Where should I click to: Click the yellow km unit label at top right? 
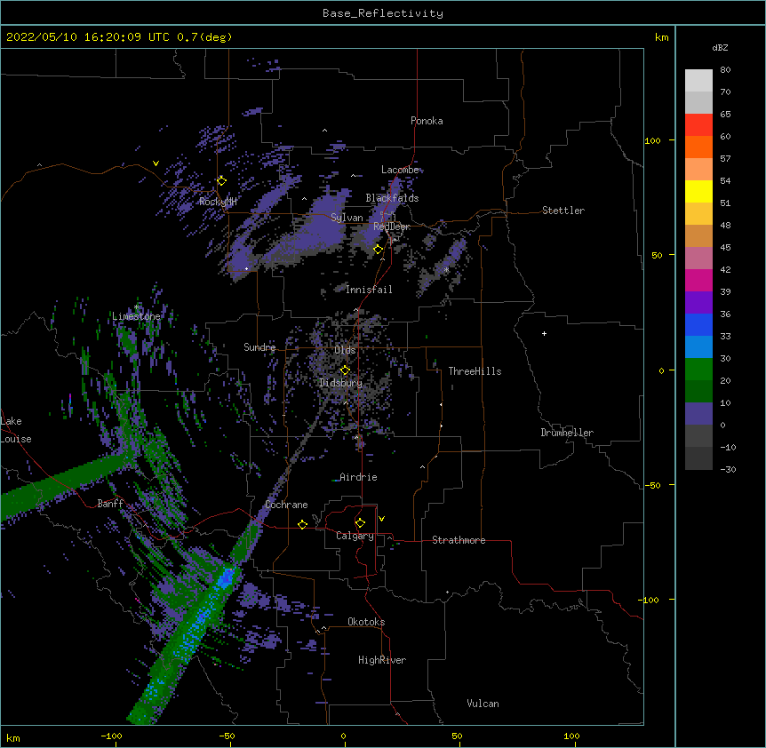tap(662, 37)
